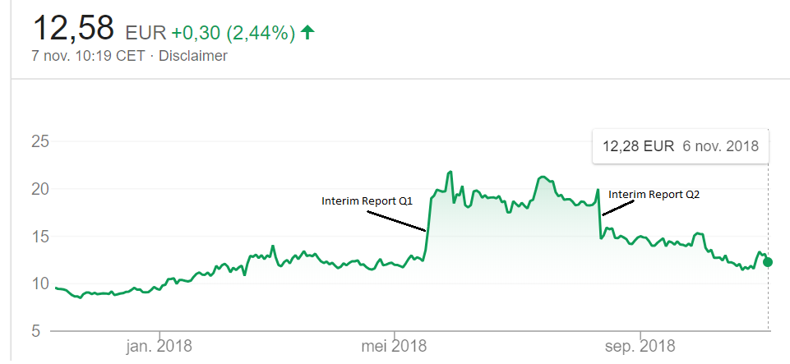
Task: Click 6 nov. 2018 date in tooltip
Action: pos(720,146)
